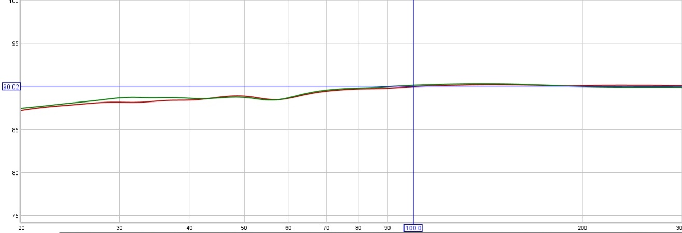Click the 100.0 frequency cursor readout box

(413, 228)
